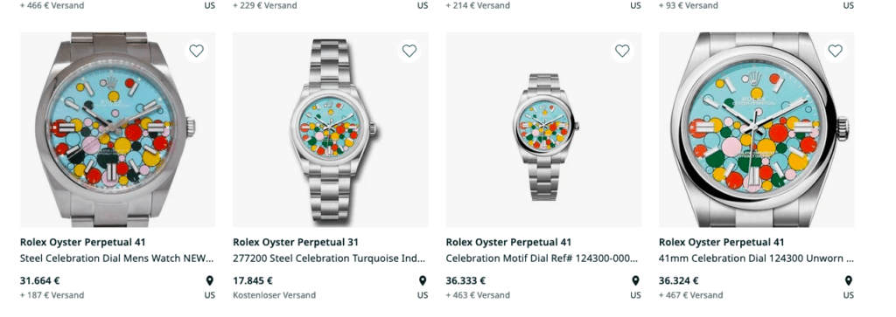Viewport: 896px width, 317px height.
Task: Click location pin beside 36.333 € price
Action: pyautogui.click(x=635, y=280)
